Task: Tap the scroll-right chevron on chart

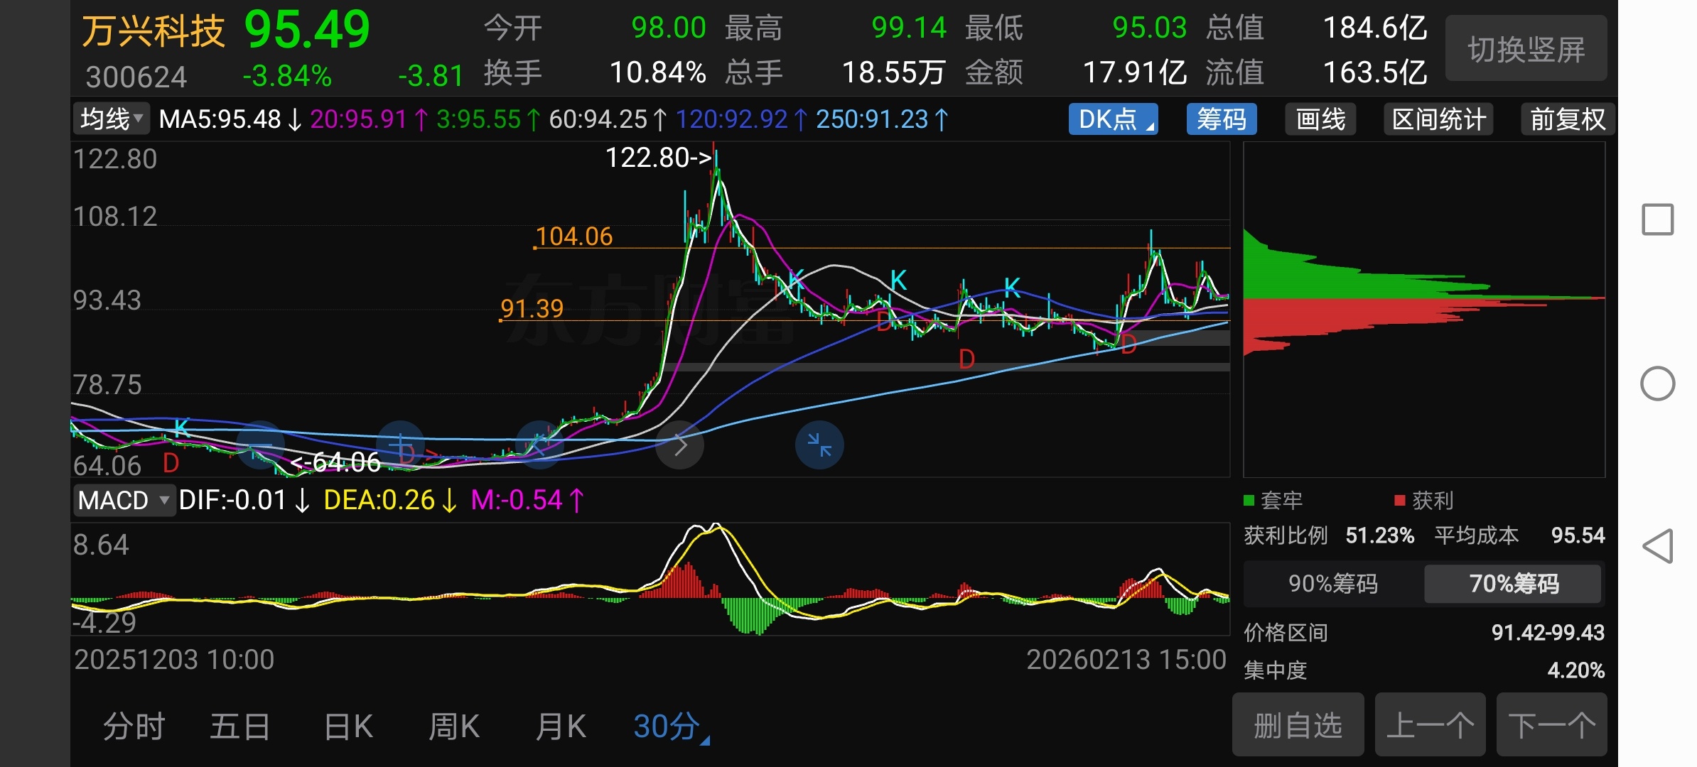Action: point(680,445)
